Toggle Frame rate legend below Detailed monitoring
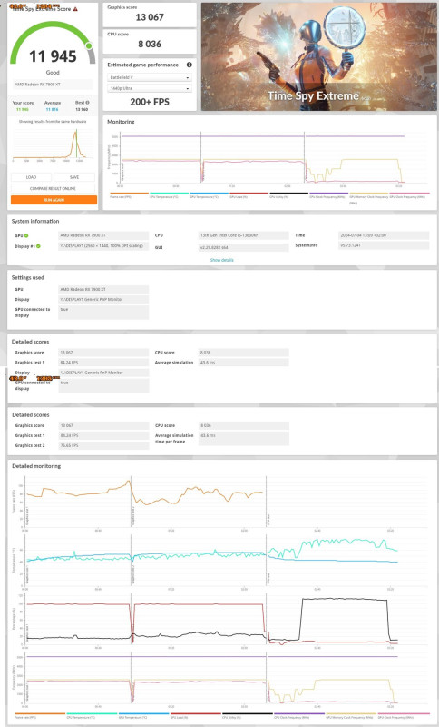The width and height of the screenshot is (439, 727). pyautogui.click(x=40, y=715)
